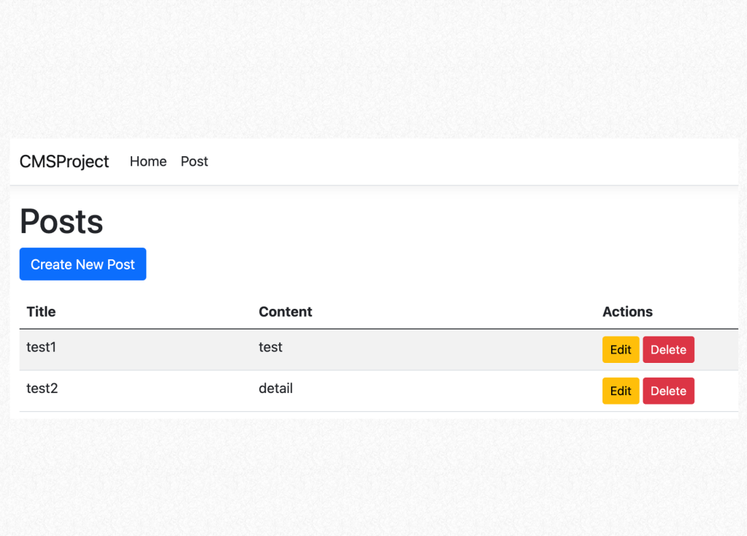The height and width of the screenshot is (536, 747).
Task: Click the 'test' content cell
Action: [271, 348]
